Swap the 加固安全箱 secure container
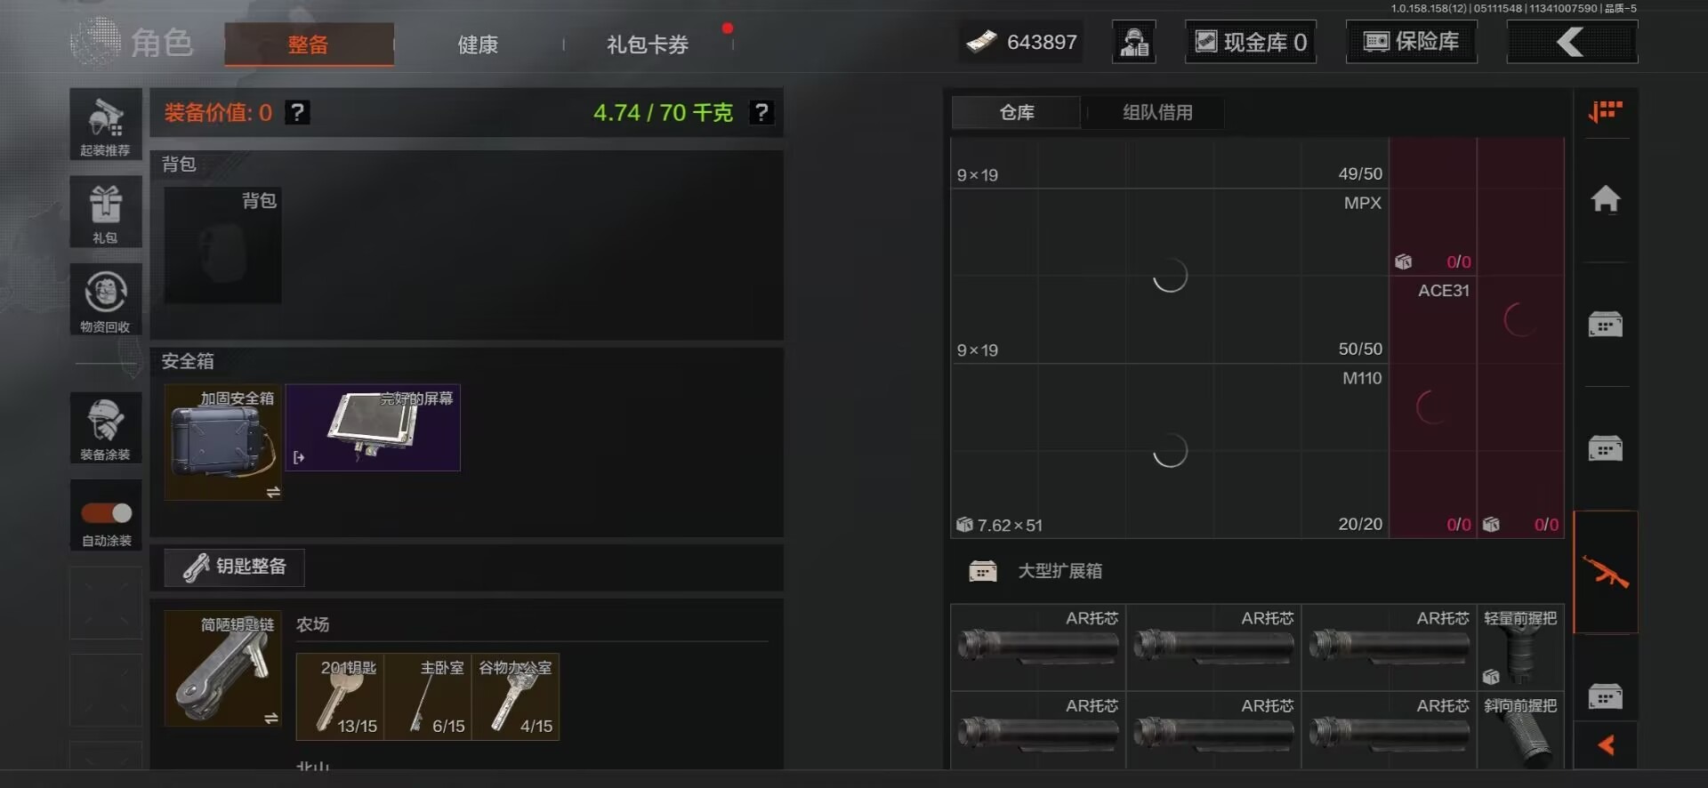This screenshot has width=1708, height=788. pyautogui.click(x=273, y=492)
